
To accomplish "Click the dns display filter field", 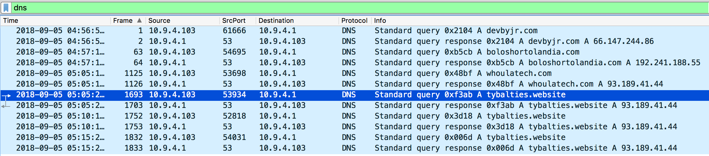I will [x=360, y=8].
